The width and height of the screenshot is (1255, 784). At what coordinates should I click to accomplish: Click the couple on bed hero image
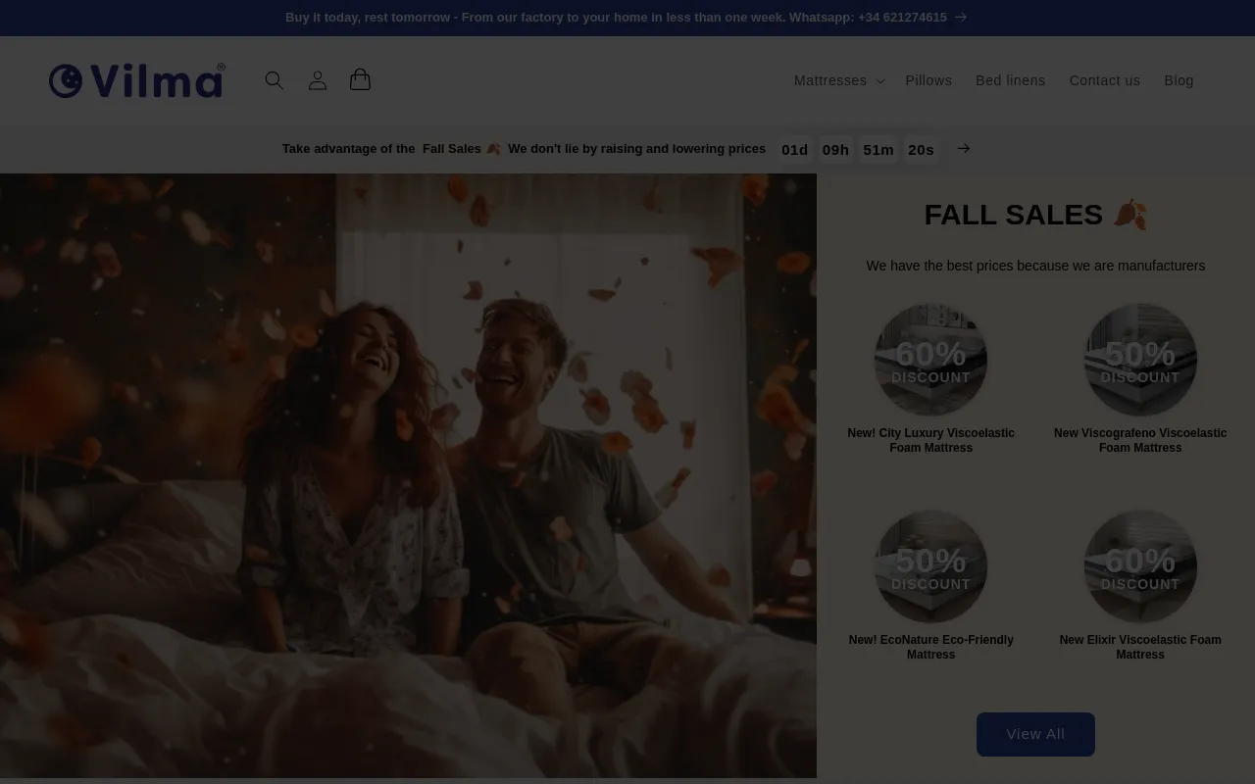[408, 475]
